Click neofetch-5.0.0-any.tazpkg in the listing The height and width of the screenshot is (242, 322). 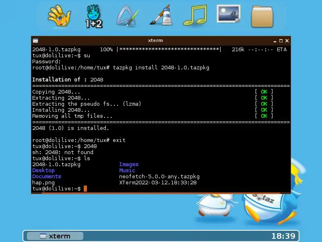pyautogui.click(x=159, y=177)
